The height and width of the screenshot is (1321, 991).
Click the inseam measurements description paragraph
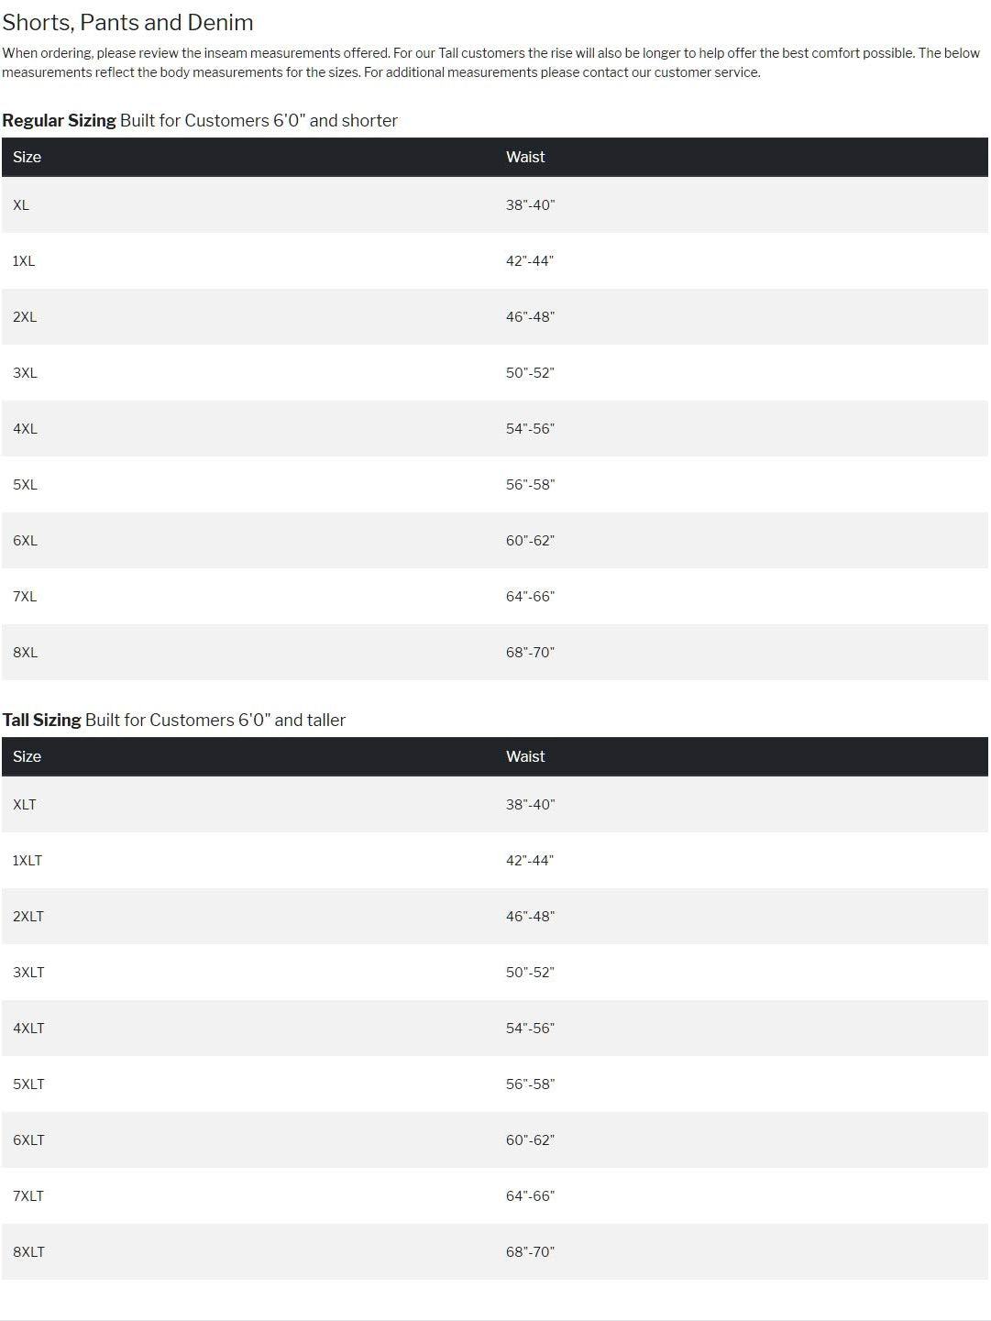click(x=490, y=62)
